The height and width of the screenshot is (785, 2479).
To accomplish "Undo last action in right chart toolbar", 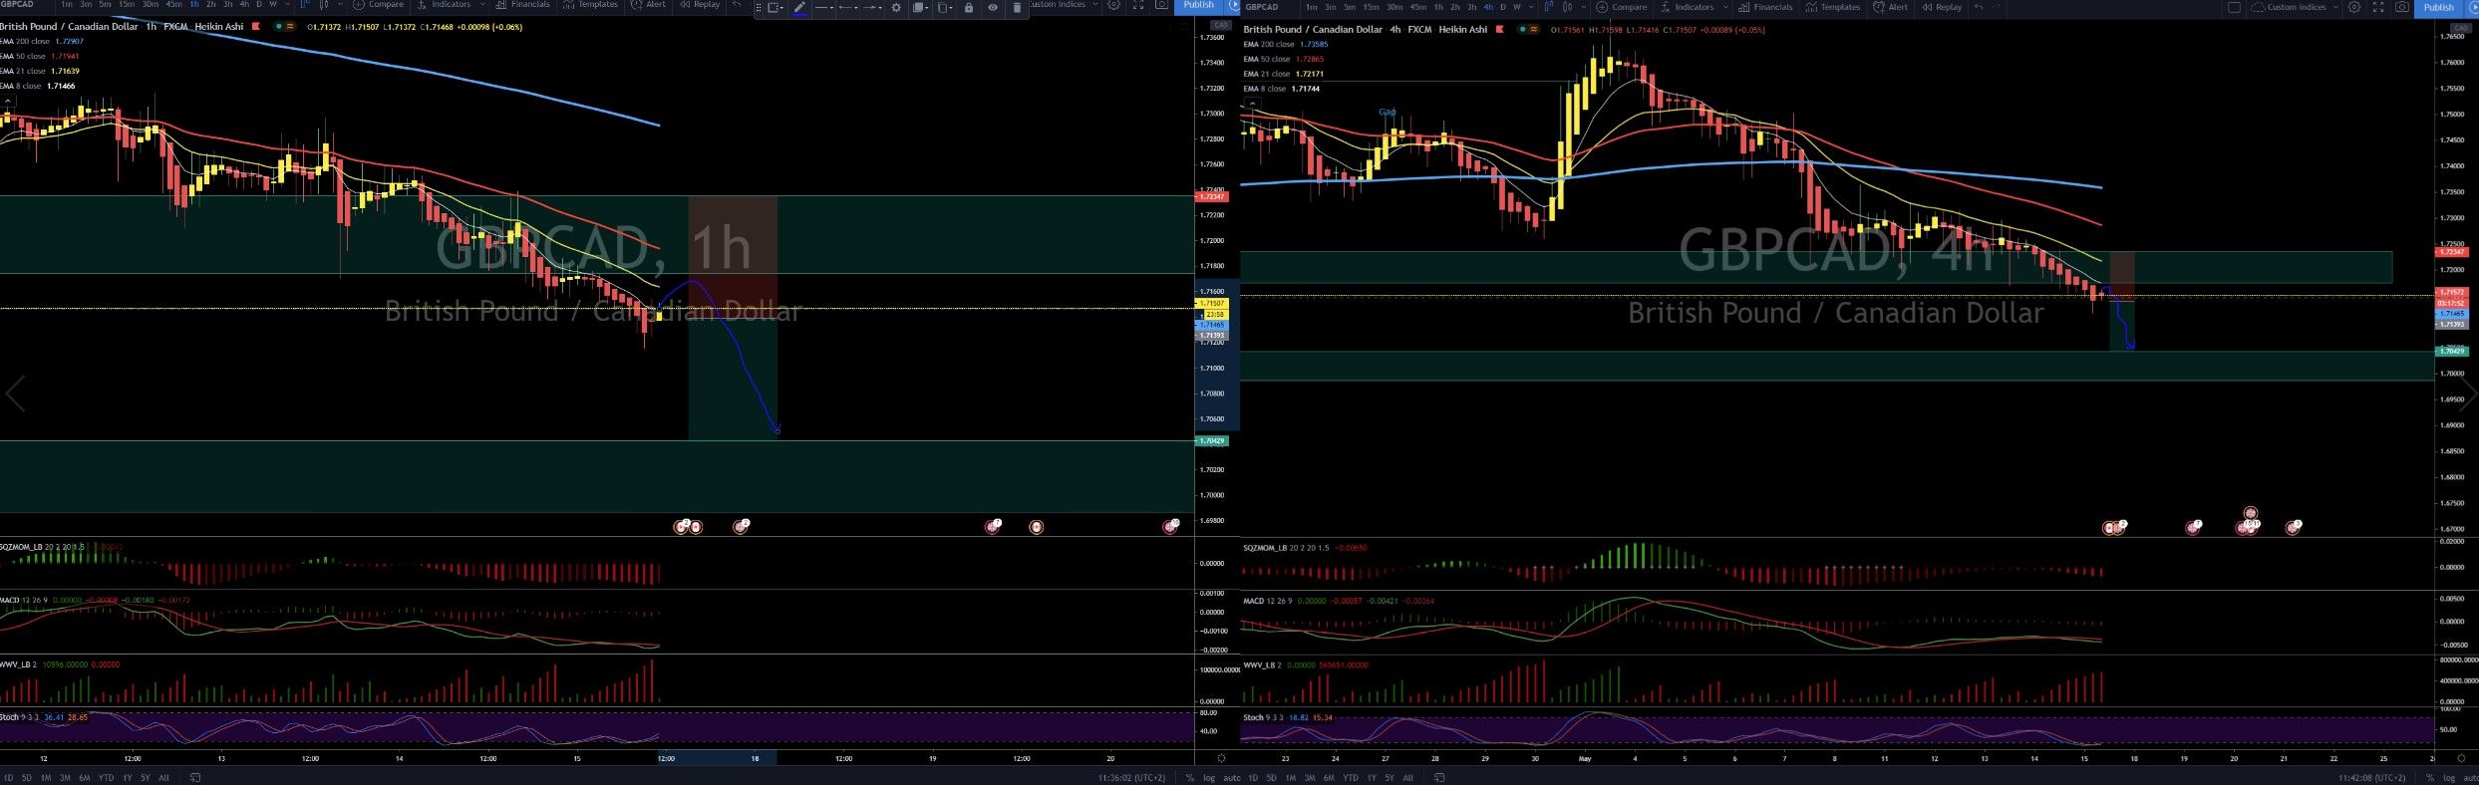I will pyautogui.click(x=1979, y=7).
